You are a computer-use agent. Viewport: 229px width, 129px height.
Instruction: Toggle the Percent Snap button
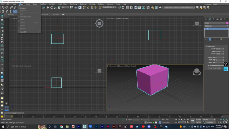tap(92, 8)
